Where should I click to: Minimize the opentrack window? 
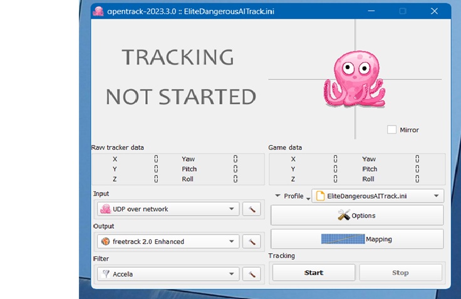(371, 11)
